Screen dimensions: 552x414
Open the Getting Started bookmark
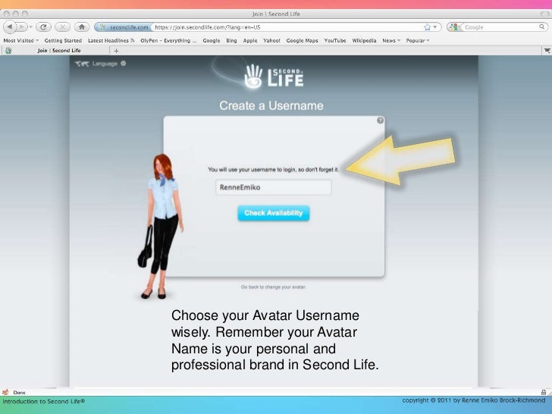tap(63, 40)
